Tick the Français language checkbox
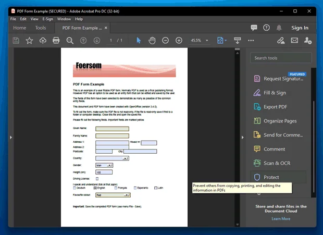323x235 pixels. pyautogui.click(x=116, y=188)
